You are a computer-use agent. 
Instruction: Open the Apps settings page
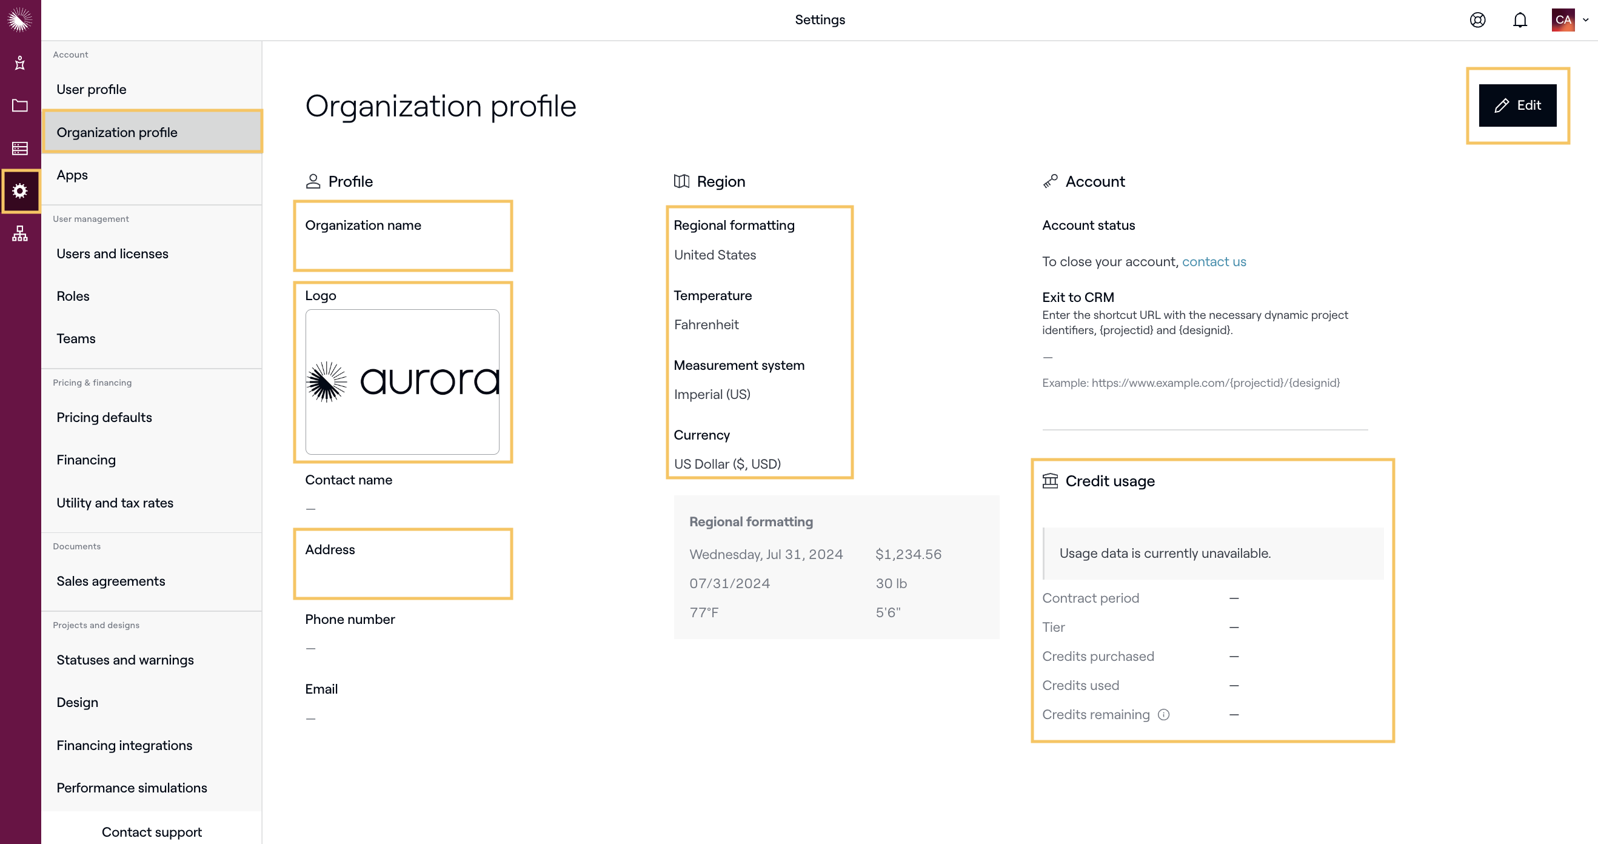[72, 175]
